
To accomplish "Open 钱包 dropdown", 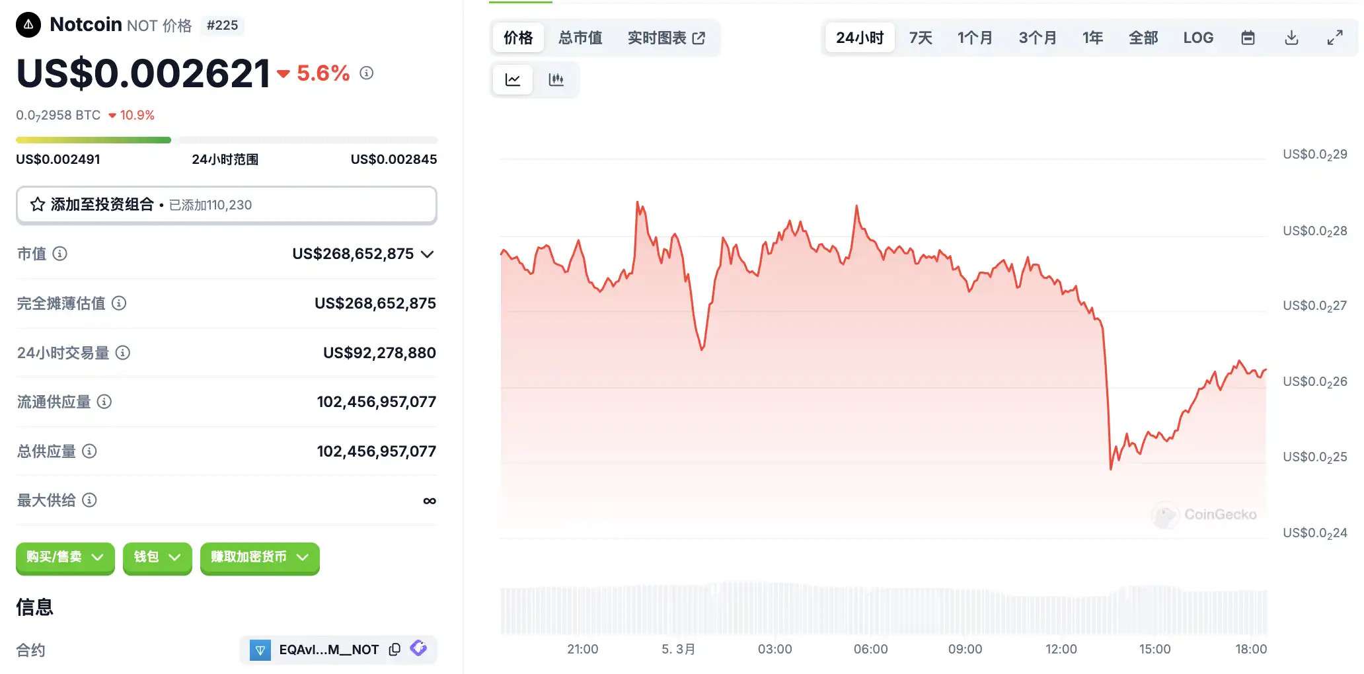I will [x=157, y=558].
